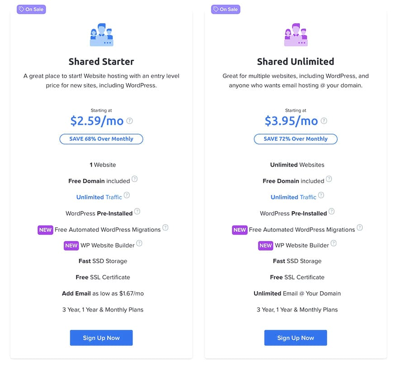Open Unlimited Traffic link in Shared Unlimited
This screenshot has height=365, width=407.
pyautogui.click(x=293, y=197)
